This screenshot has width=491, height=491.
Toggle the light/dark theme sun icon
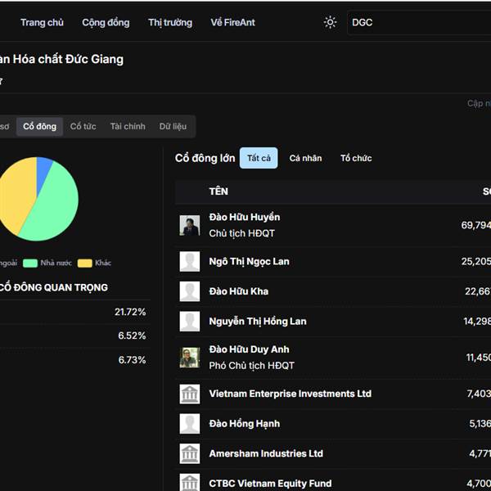coord(330,22)
